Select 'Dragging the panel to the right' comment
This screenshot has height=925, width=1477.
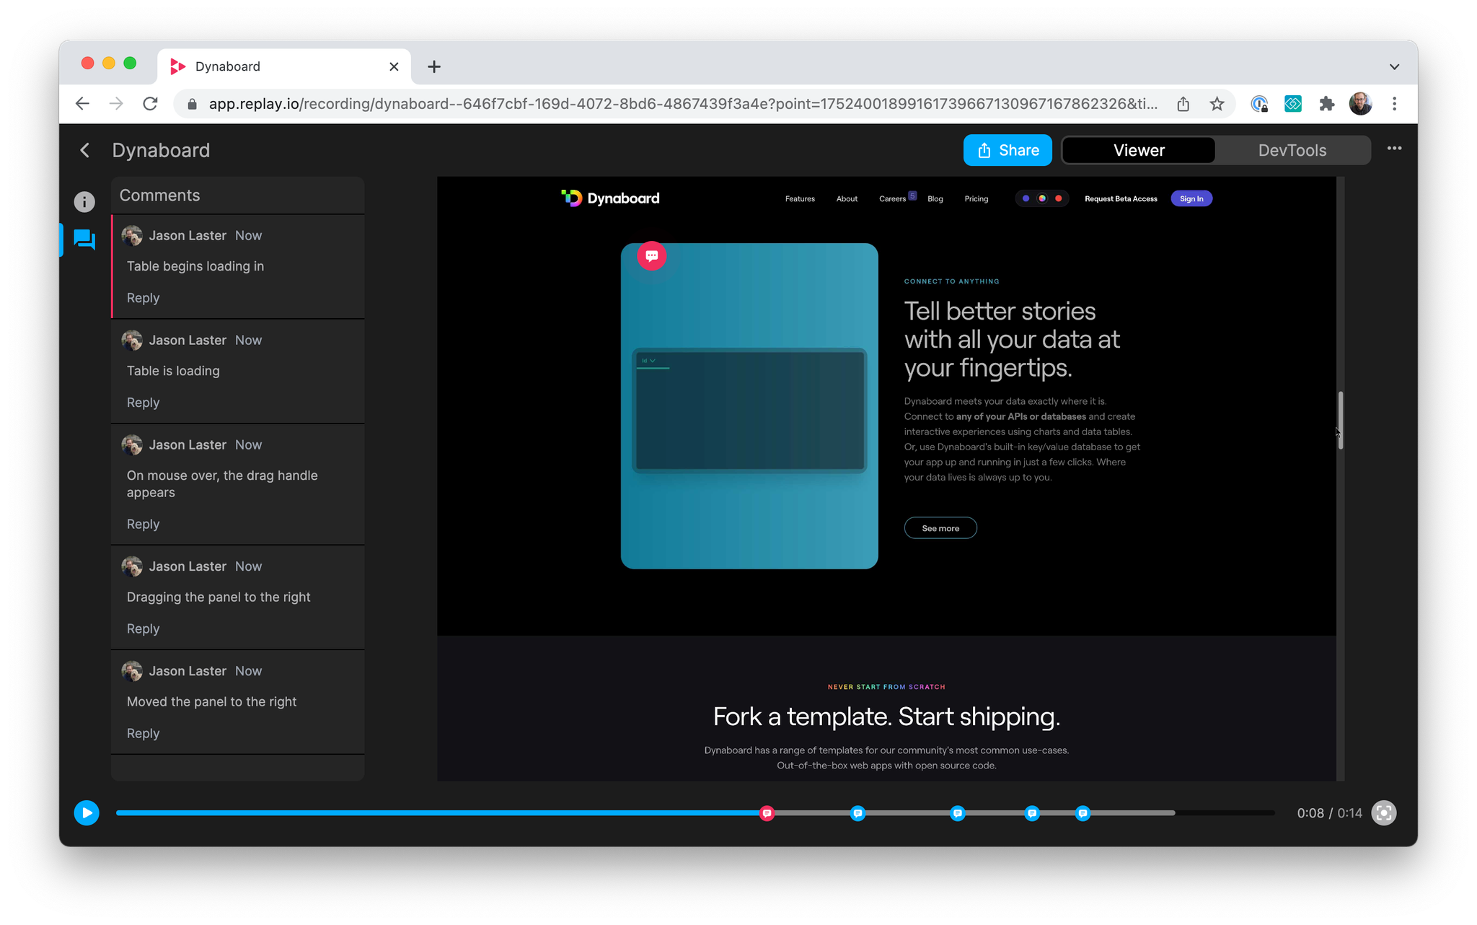238,597
